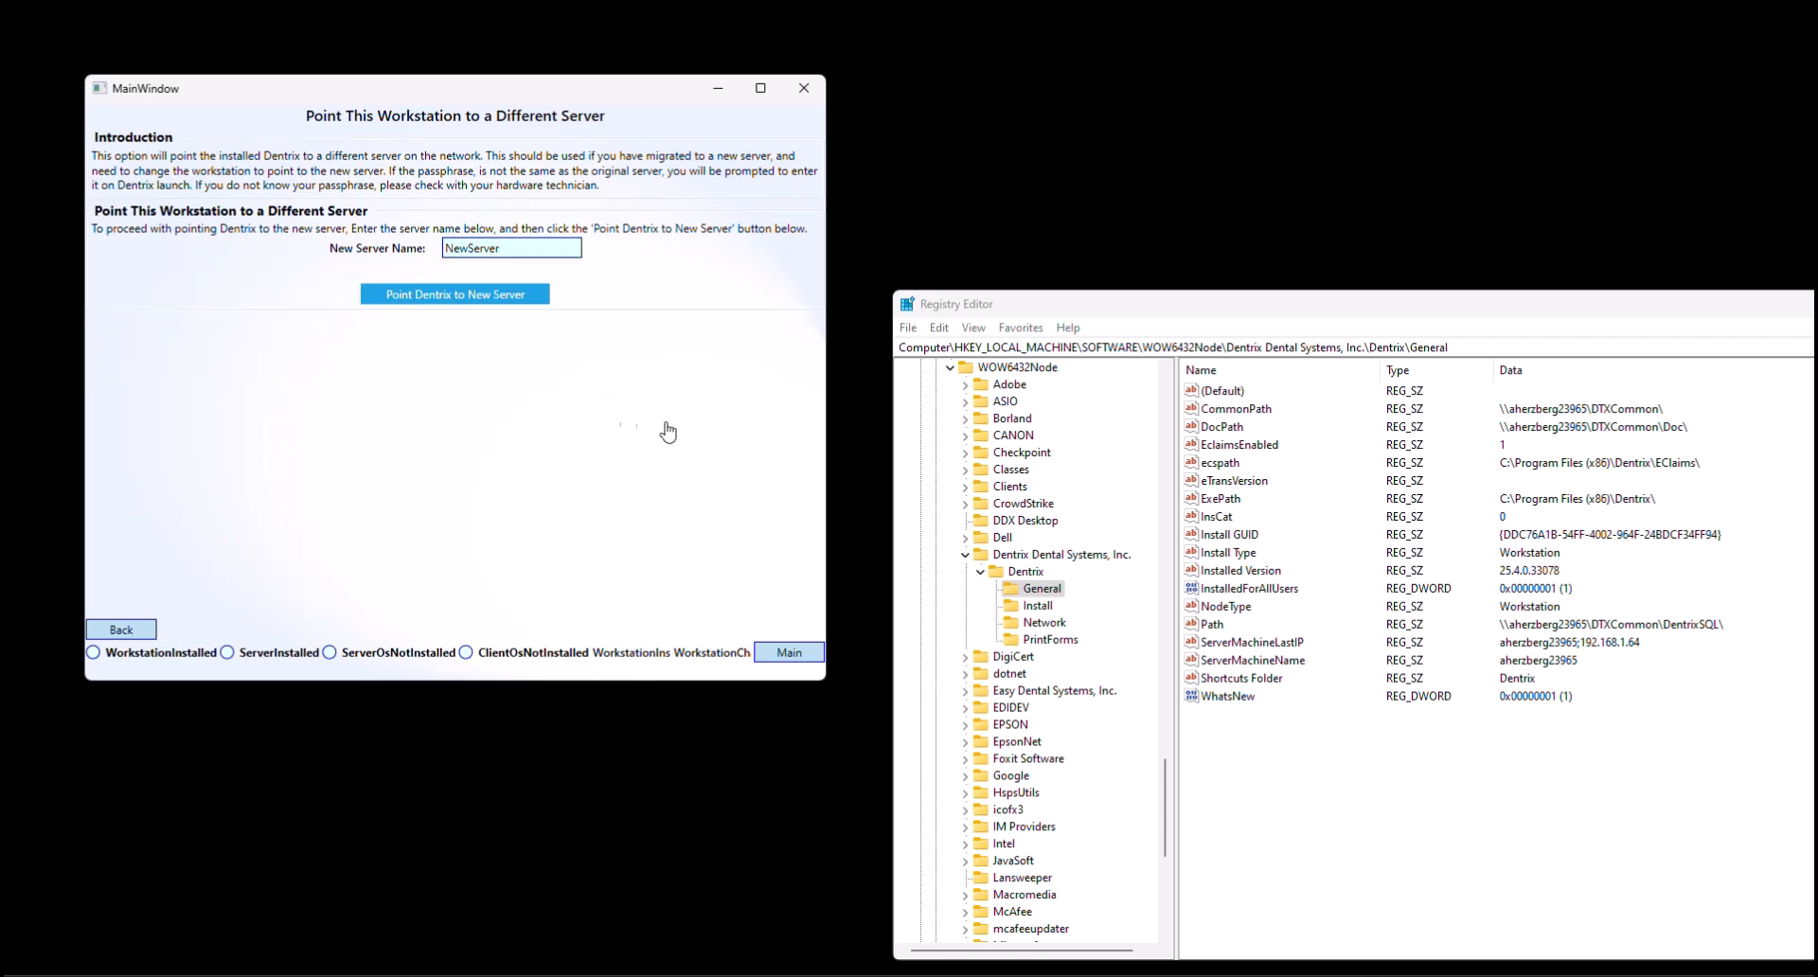Viewport: 1818px width, 977px height.
Task: Select the ServerInstalled radio button
Action: (227, 652)
